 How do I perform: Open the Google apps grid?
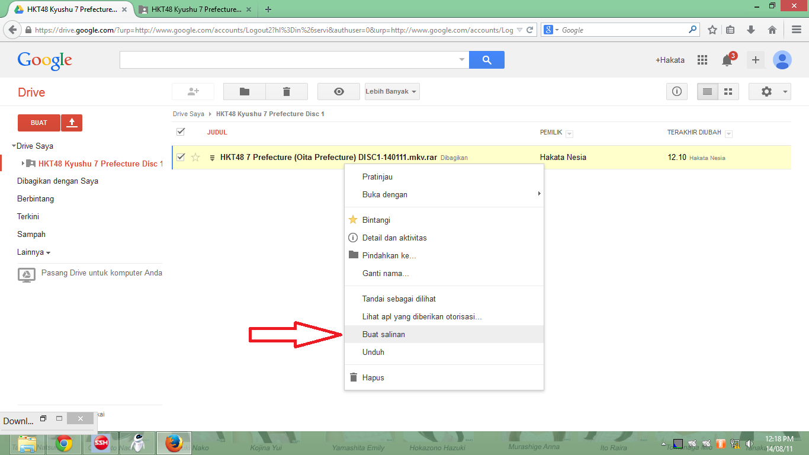coord(702,60)
